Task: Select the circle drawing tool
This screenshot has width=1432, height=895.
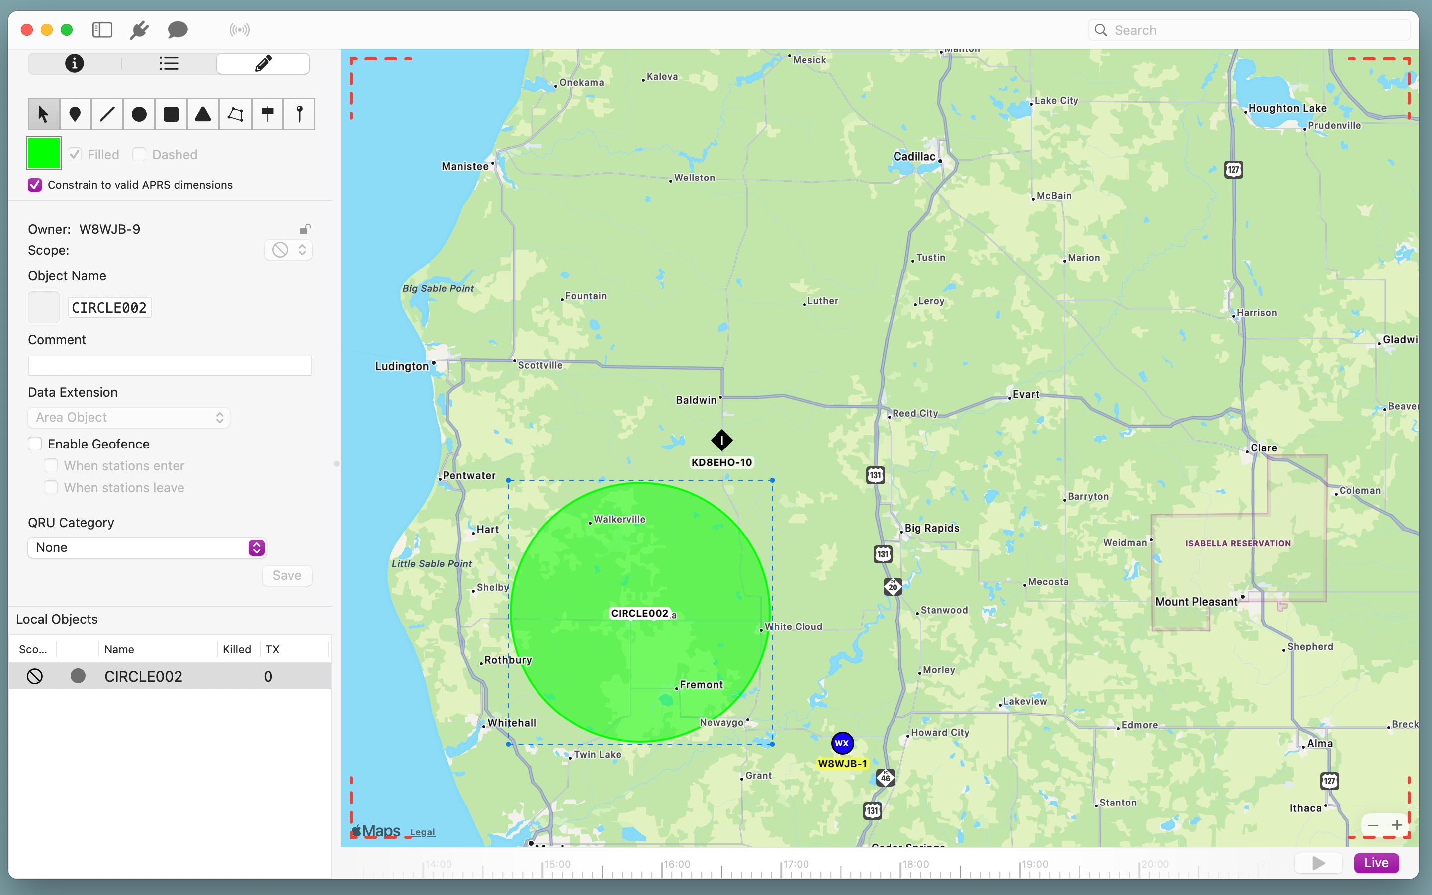Action: [139, 114]
